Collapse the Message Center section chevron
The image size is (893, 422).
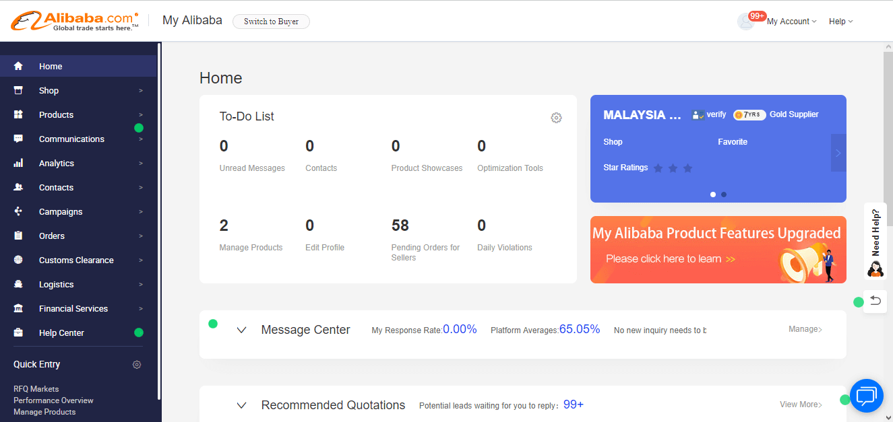point(242,330)
